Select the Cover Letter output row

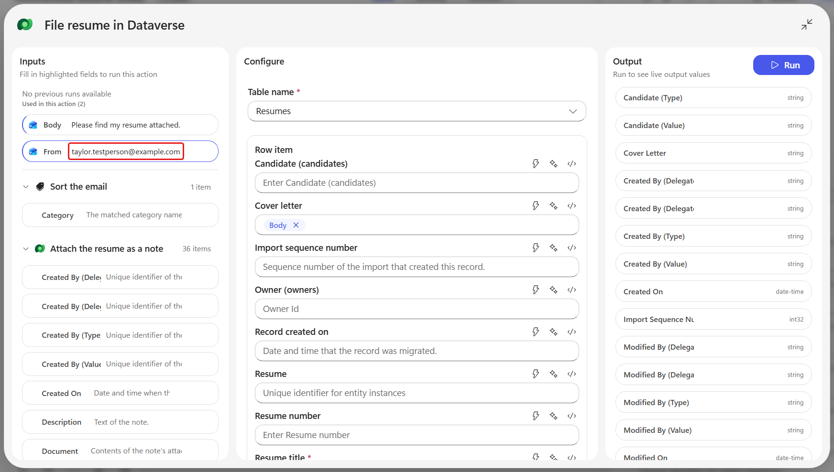(x=713, y=153)
